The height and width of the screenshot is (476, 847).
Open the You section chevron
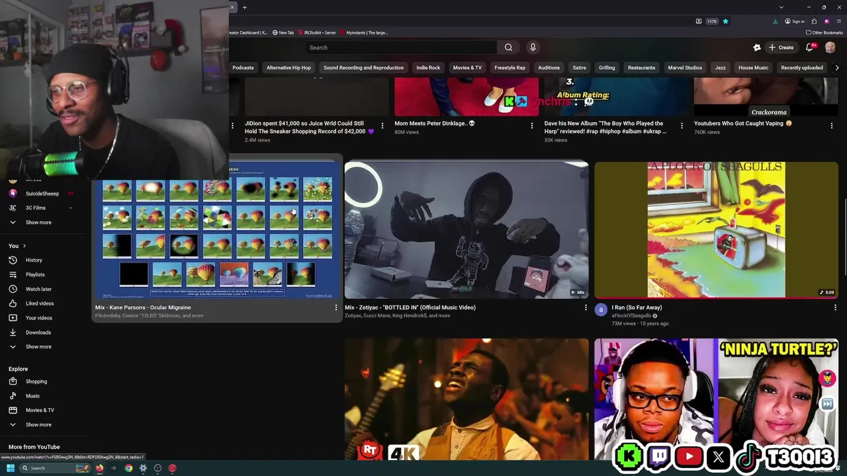(24, 246)
